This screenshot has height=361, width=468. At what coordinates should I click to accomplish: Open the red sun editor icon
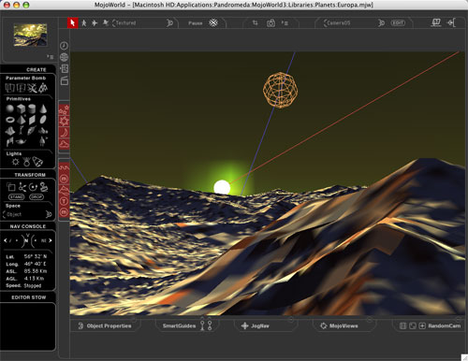click(x=65, y=122)
